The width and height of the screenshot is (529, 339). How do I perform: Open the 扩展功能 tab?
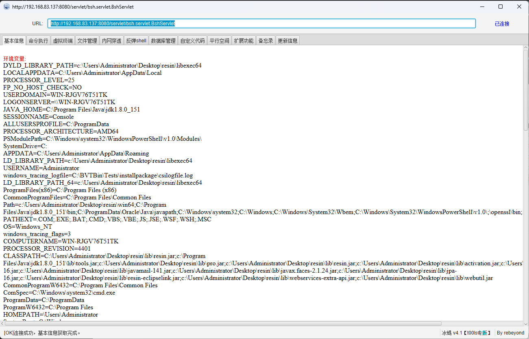244,41
